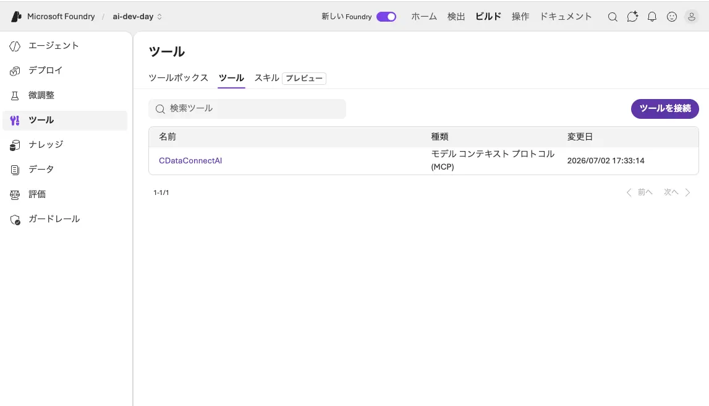Click the Microsoft Foundry title text
Viewport: 709px width, 406px height.
(61, 17)
